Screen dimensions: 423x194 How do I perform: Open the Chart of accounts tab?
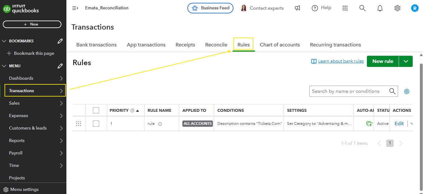click(x=280, y=45)
